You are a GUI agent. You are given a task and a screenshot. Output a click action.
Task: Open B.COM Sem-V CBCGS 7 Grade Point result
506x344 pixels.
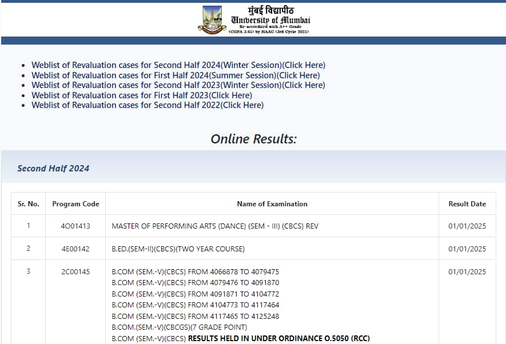coord(180,327)
